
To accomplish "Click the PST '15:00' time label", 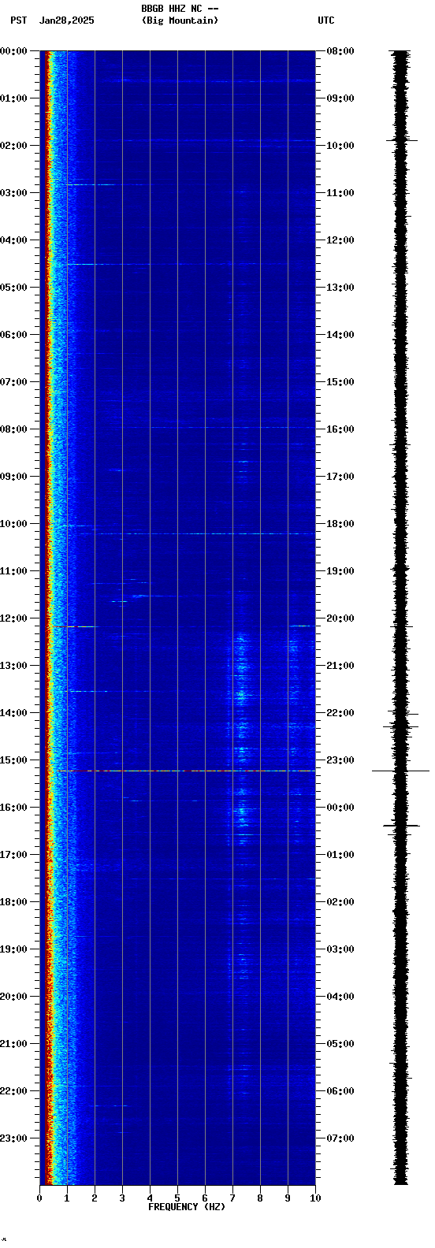I will [x=13, y=760].
